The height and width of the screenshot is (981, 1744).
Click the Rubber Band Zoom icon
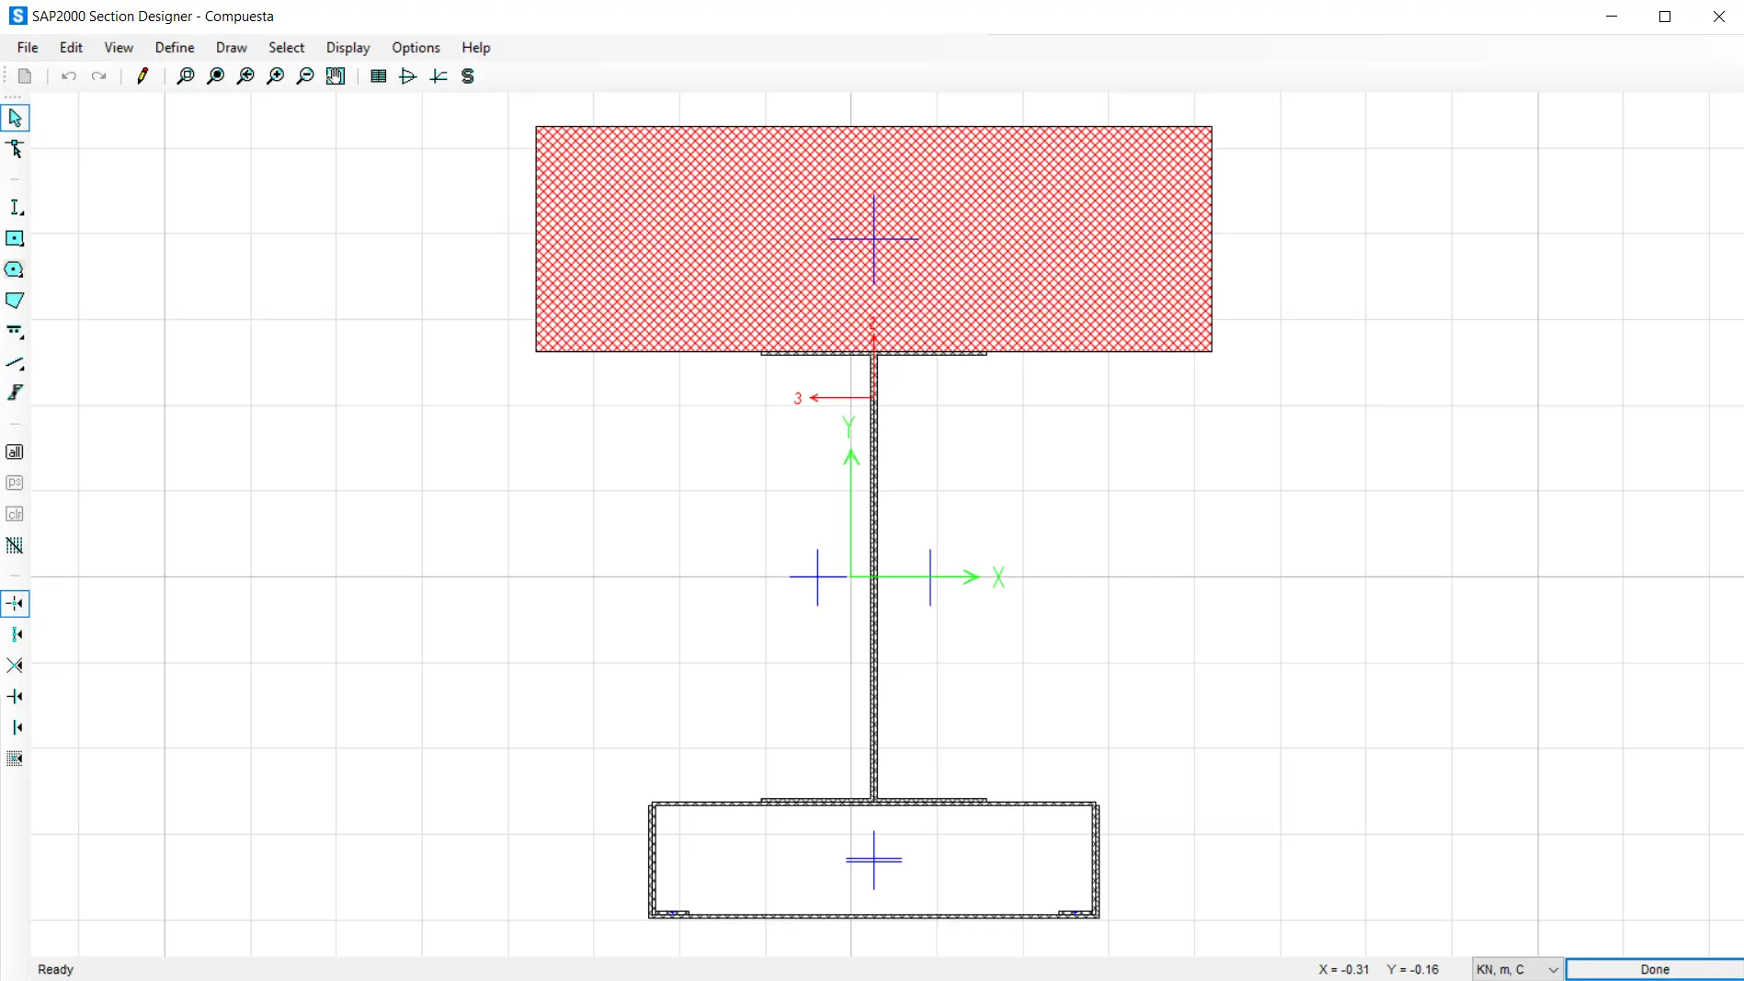[185, 76]
